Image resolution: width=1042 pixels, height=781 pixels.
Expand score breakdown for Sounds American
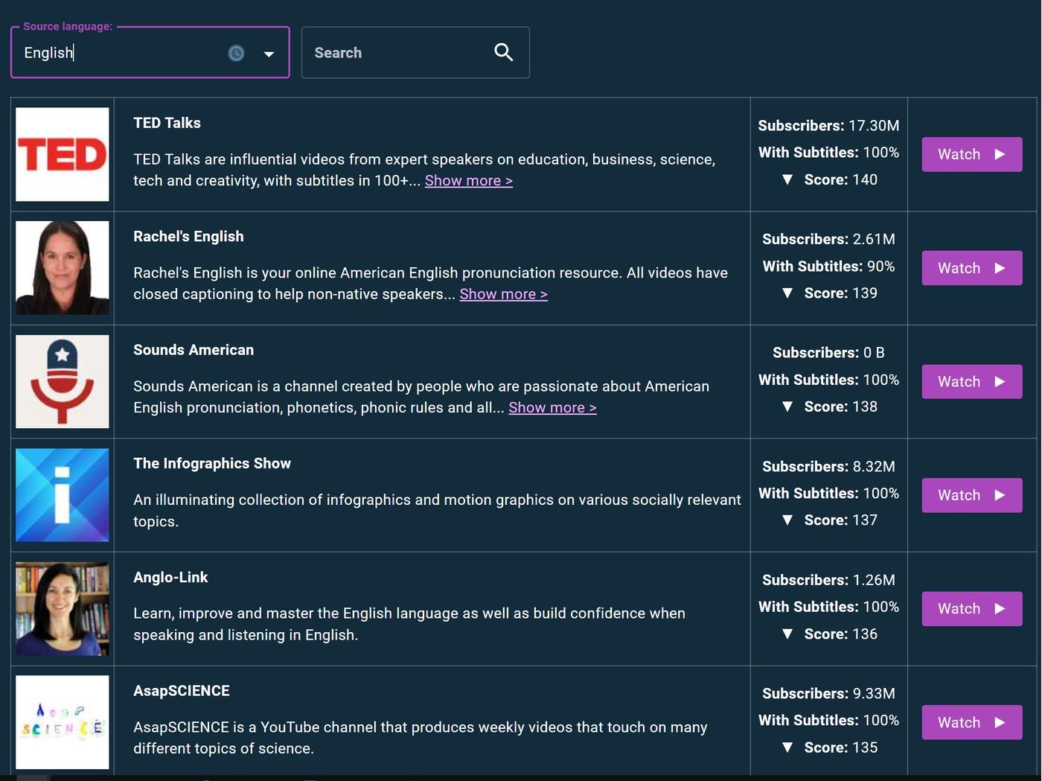click(787, 407)
